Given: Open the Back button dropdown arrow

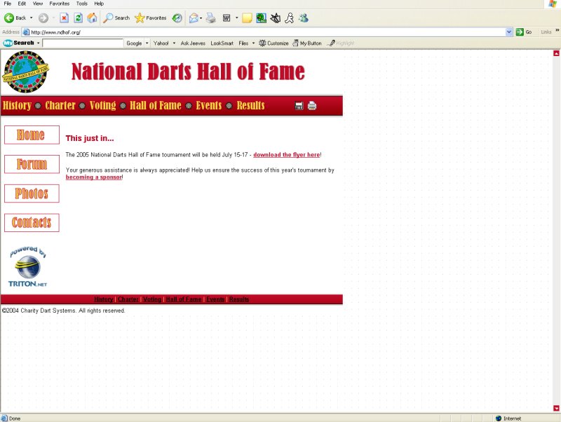Looking at the screenshot, I should tap(31, 18).
